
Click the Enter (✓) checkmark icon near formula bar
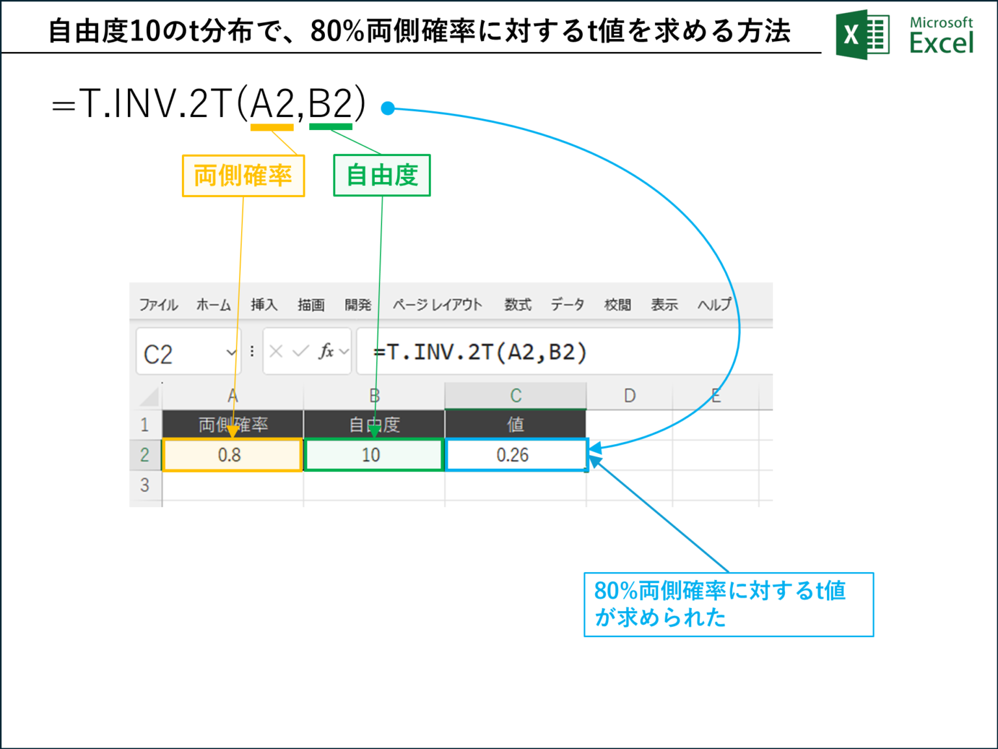(300, 351)
